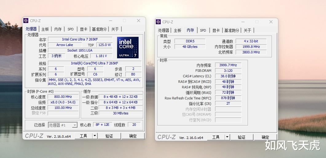
Task: Open SPD tab in right window
Action: (x=203, y=30)
